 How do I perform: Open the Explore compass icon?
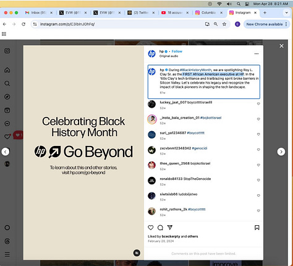coord(7,97)
